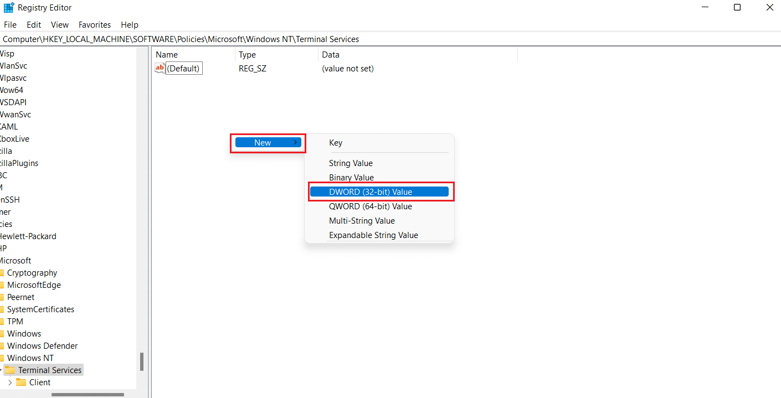Select the Terminal Services tree key
Screen dimensions: 781x398
50,370
